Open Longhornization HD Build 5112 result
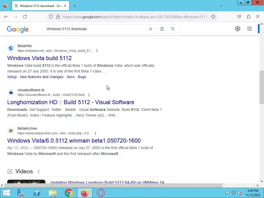Viewport: 264px width, 198px height. [71, 102]
